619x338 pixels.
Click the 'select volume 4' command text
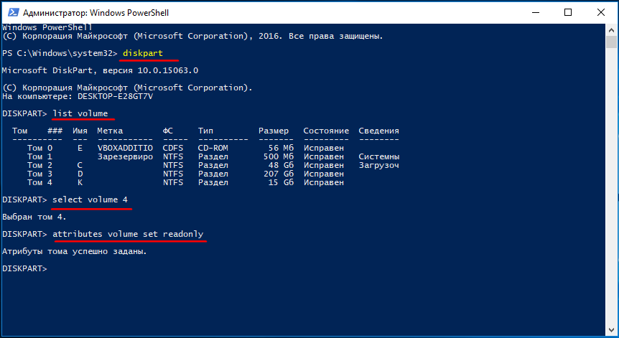click(90, 199)
